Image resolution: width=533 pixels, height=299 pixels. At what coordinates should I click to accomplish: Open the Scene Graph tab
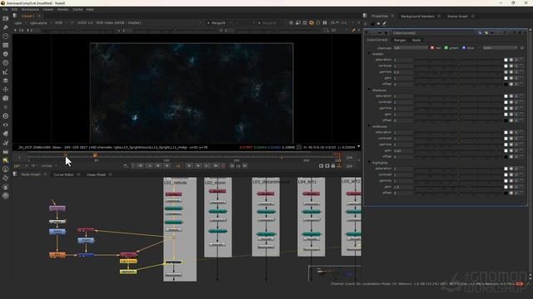click(x=457, y=17)
